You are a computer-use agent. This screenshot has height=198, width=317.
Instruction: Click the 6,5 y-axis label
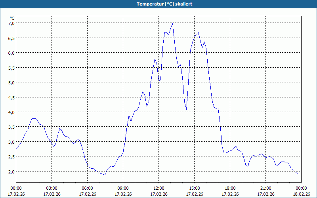11,38
